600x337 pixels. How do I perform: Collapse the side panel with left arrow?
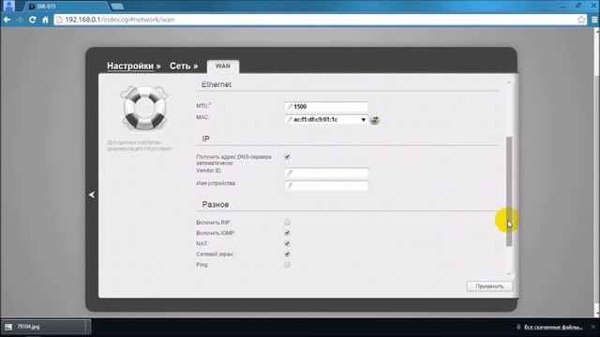92,195
